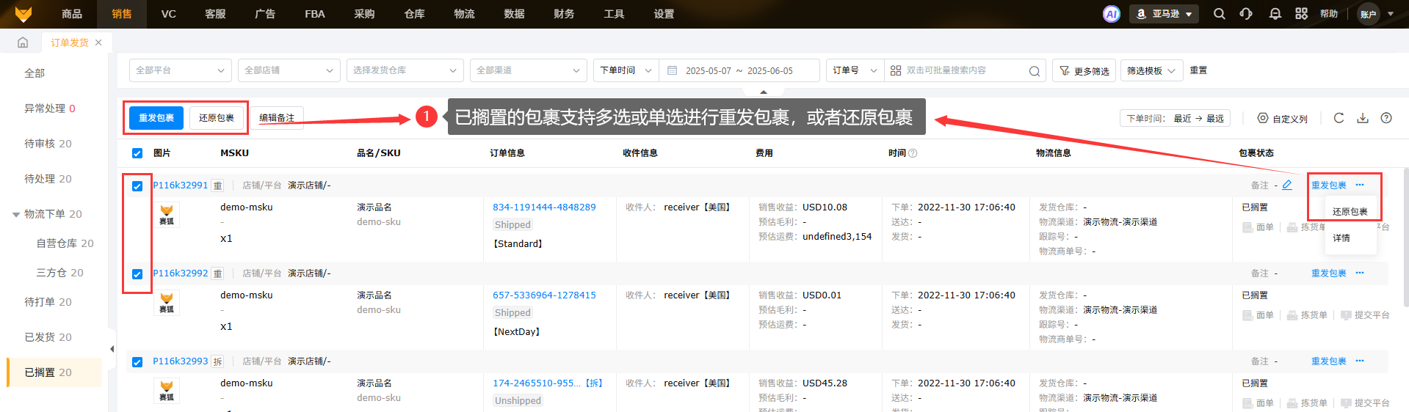The height and width of the screenshot is (412, 1409).
Task: Click the help question mark icon
Action: point(1386,118)
